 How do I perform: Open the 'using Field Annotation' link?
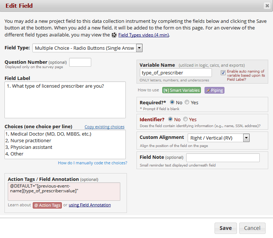click(90, 205)
